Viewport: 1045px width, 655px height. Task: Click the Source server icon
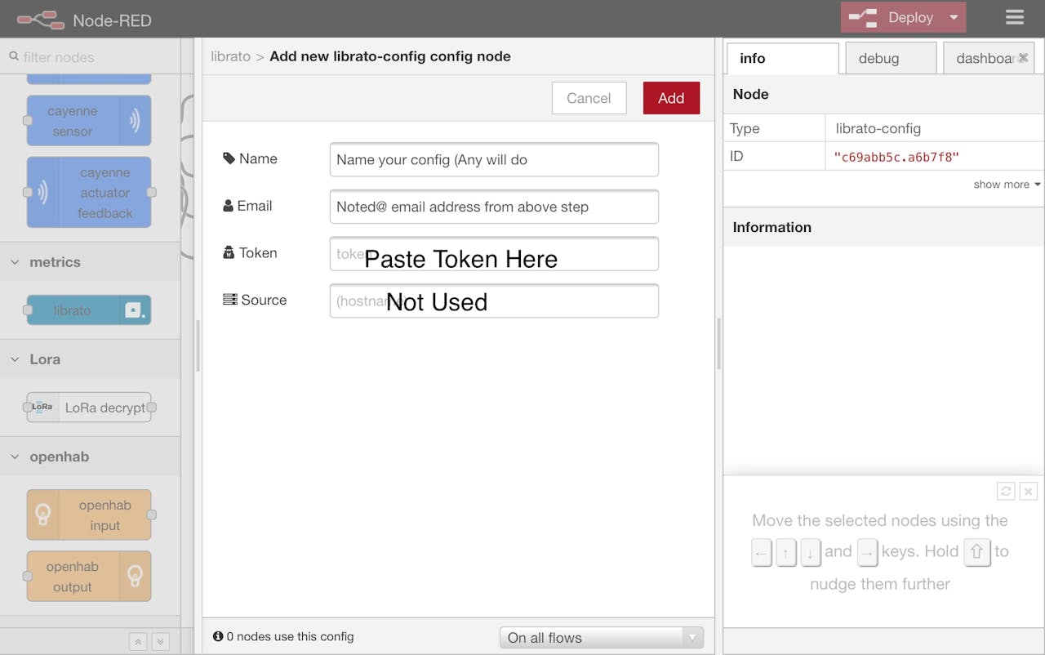[x=230, y=300]
